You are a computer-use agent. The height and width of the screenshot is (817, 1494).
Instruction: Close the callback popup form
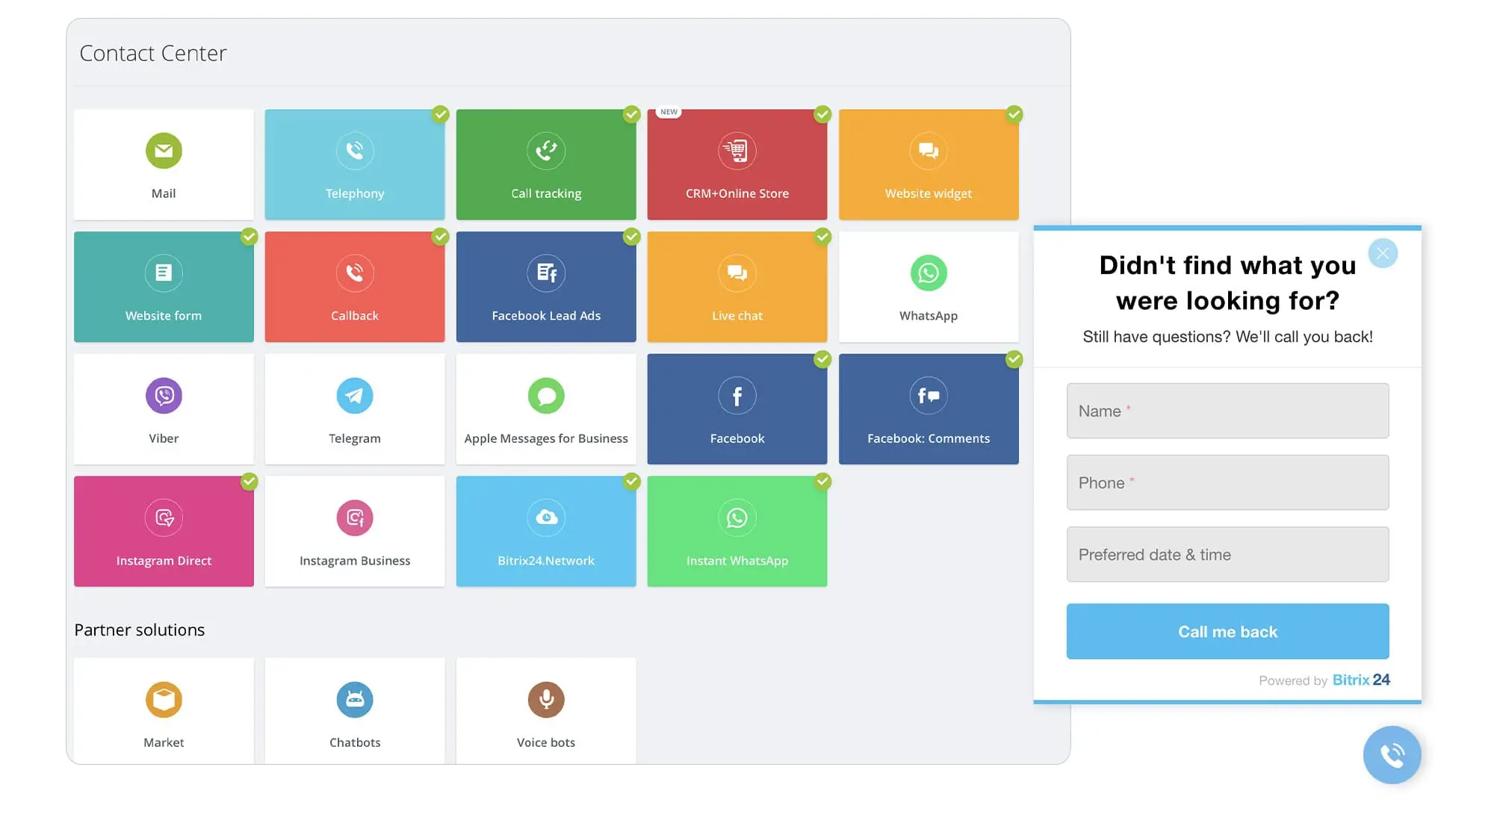[x=1383, y=254]
